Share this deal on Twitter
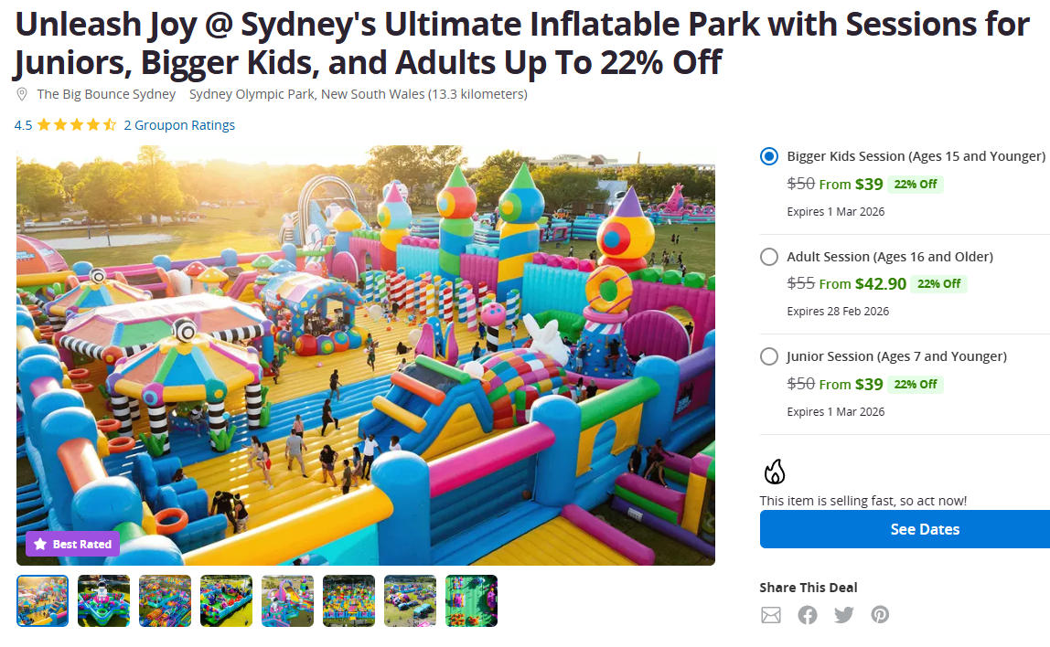The image size is (1050, 647). point(843,615)
